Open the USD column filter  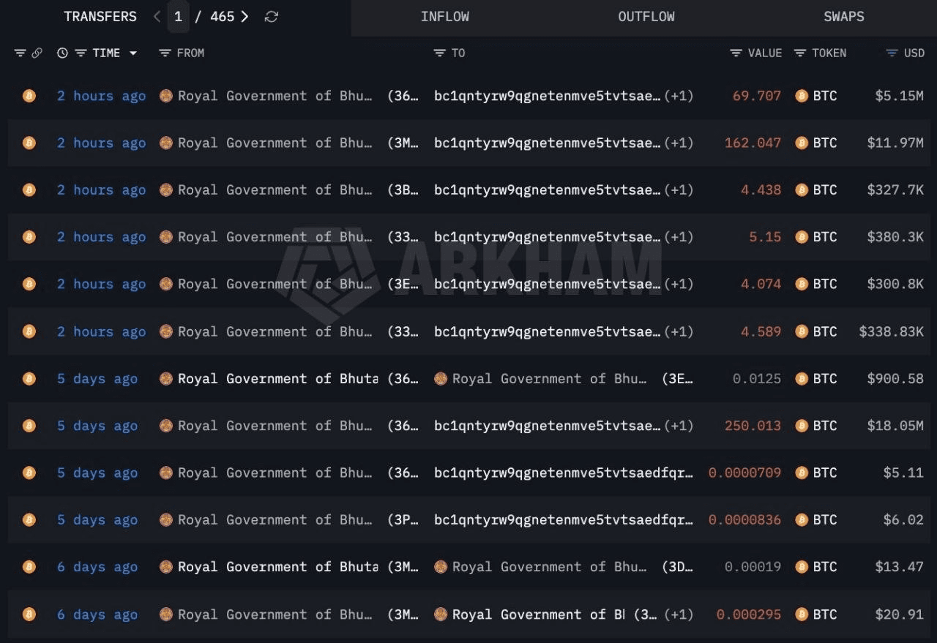892,53
